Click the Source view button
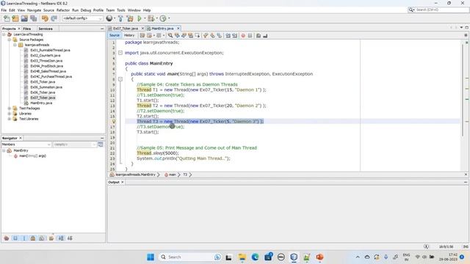The width and height of the screenshot is (470, 264). point(115,35)
